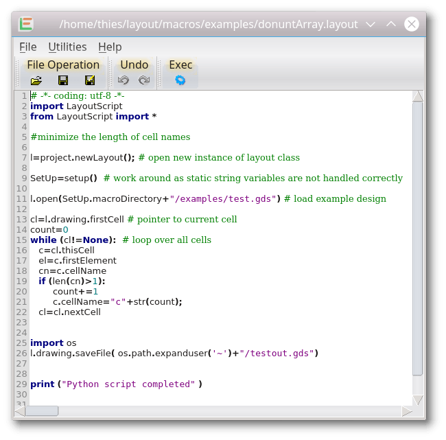Place cursor in "# -*- coding: utf-8 -*-" line

[78, 96]
